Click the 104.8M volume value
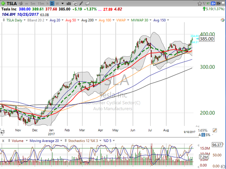 coord(9,15)
